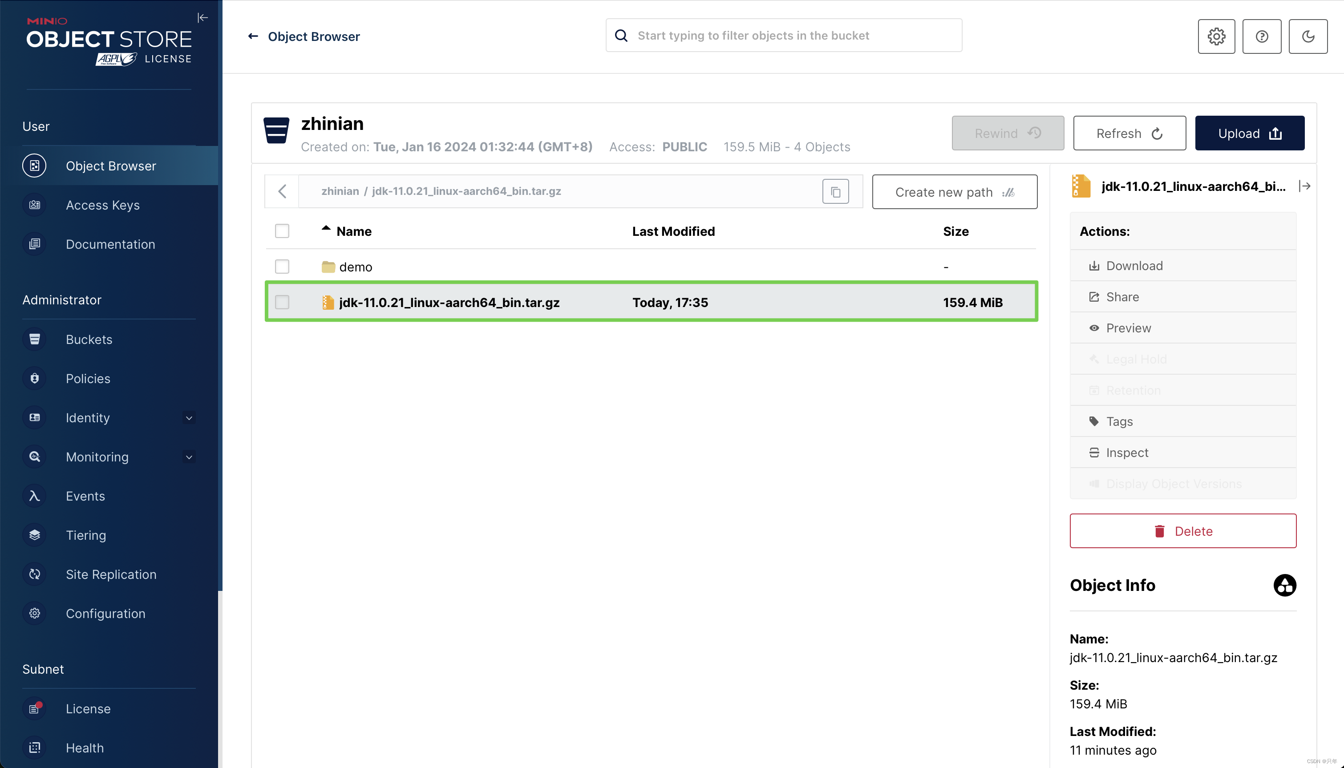The height and width of the screenshot is (768, 1344).
Task: Click the MinIO Object Store logo
Action: [x=109, y=41]
